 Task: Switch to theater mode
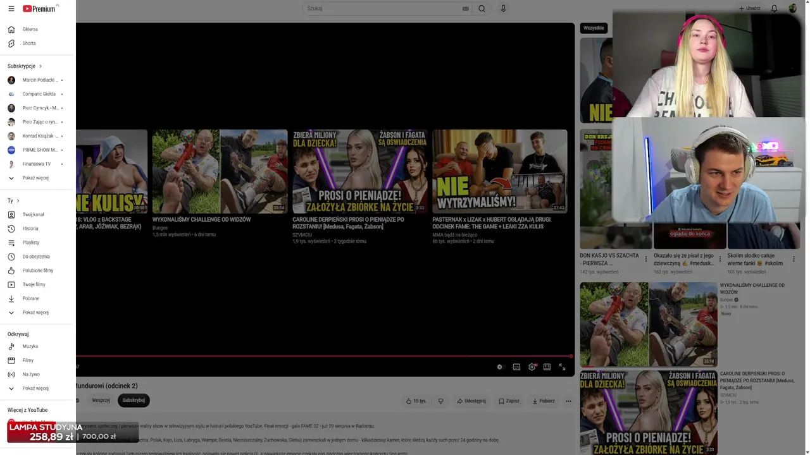pos(547,367)
